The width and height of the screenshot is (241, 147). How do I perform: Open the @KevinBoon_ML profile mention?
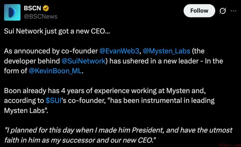pos(55,71)
